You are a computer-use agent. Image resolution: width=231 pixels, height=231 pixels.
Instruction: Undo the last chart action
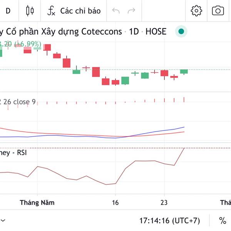116,11
